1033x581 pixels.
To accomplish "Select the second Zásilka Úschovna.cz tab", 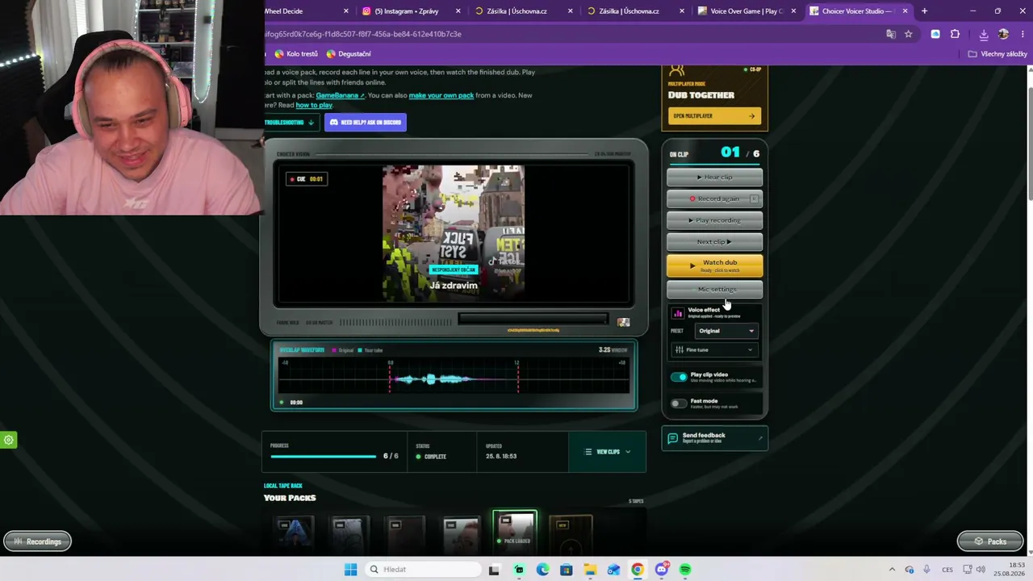I will tap(635, 11).
